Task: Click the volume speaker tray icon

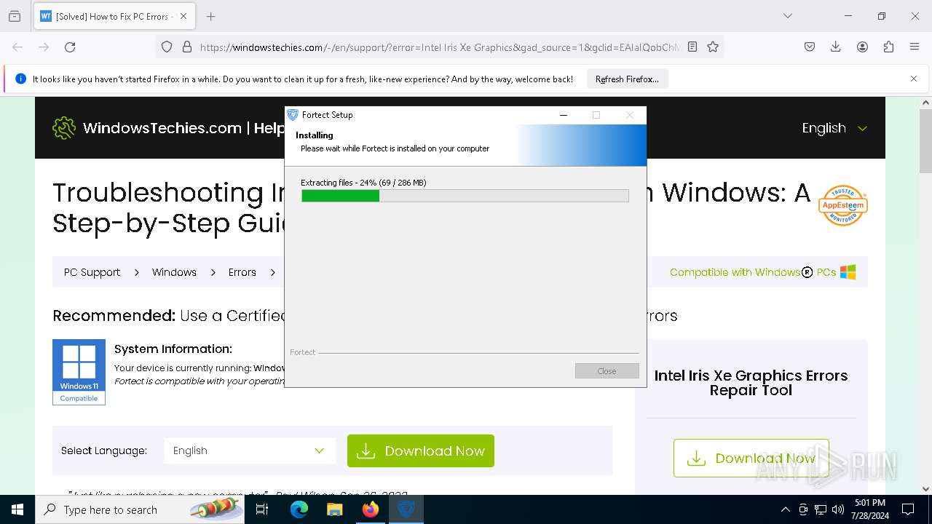Action: click(x=838, y=509)
